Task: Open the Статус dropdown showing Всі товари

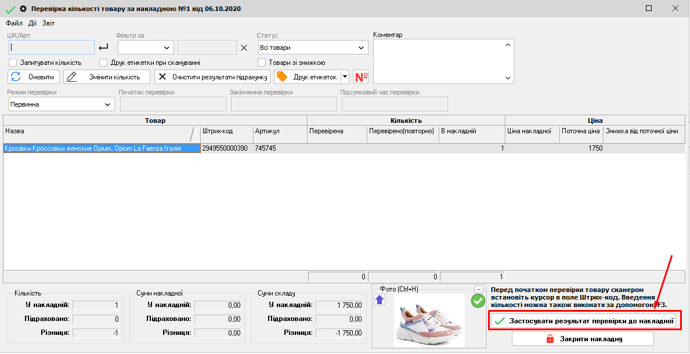Action: [312, 48]
